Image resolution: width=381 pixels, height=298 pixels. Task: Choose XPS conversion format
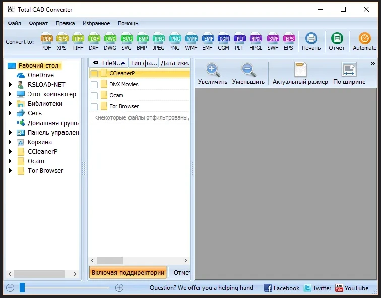(62, 41)
